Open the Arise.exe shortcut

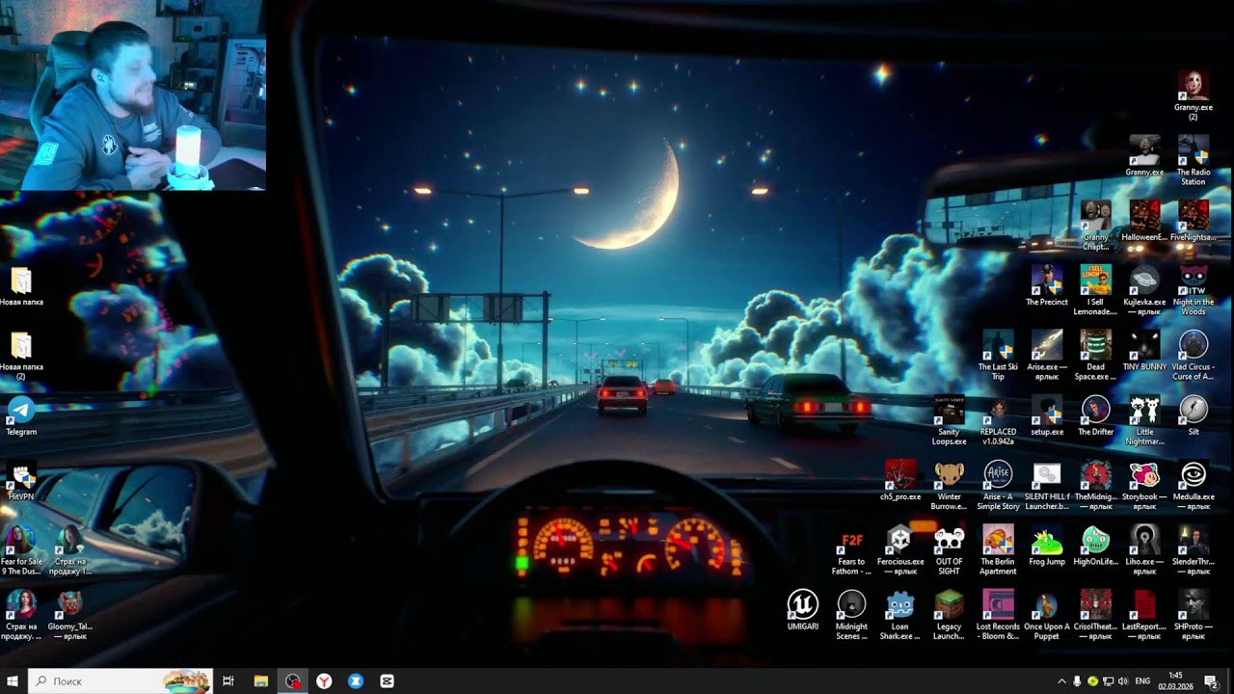click(1046, 355)
